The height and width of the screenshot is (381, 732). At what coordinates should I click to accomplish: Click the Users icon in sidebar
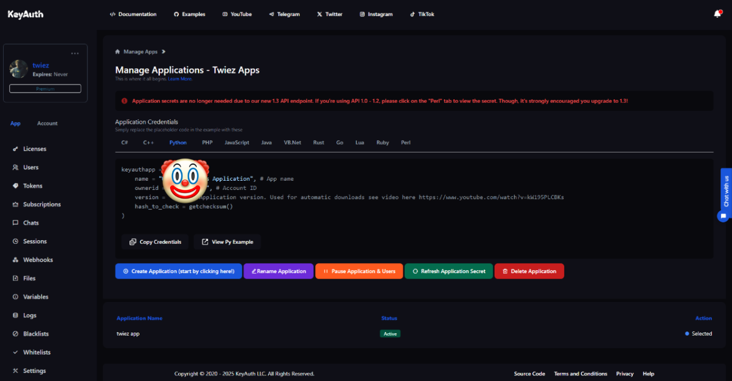(x=15, y=167)
